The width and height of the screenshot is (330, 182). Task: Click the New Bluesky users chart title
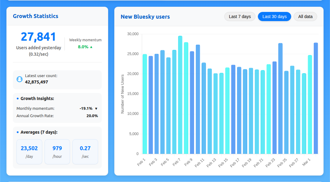(145, 17)
